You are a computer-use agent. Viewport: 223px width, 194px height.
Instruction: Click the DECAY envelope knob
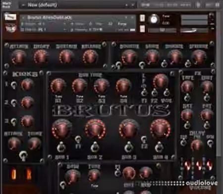click(x=41, y=57)
